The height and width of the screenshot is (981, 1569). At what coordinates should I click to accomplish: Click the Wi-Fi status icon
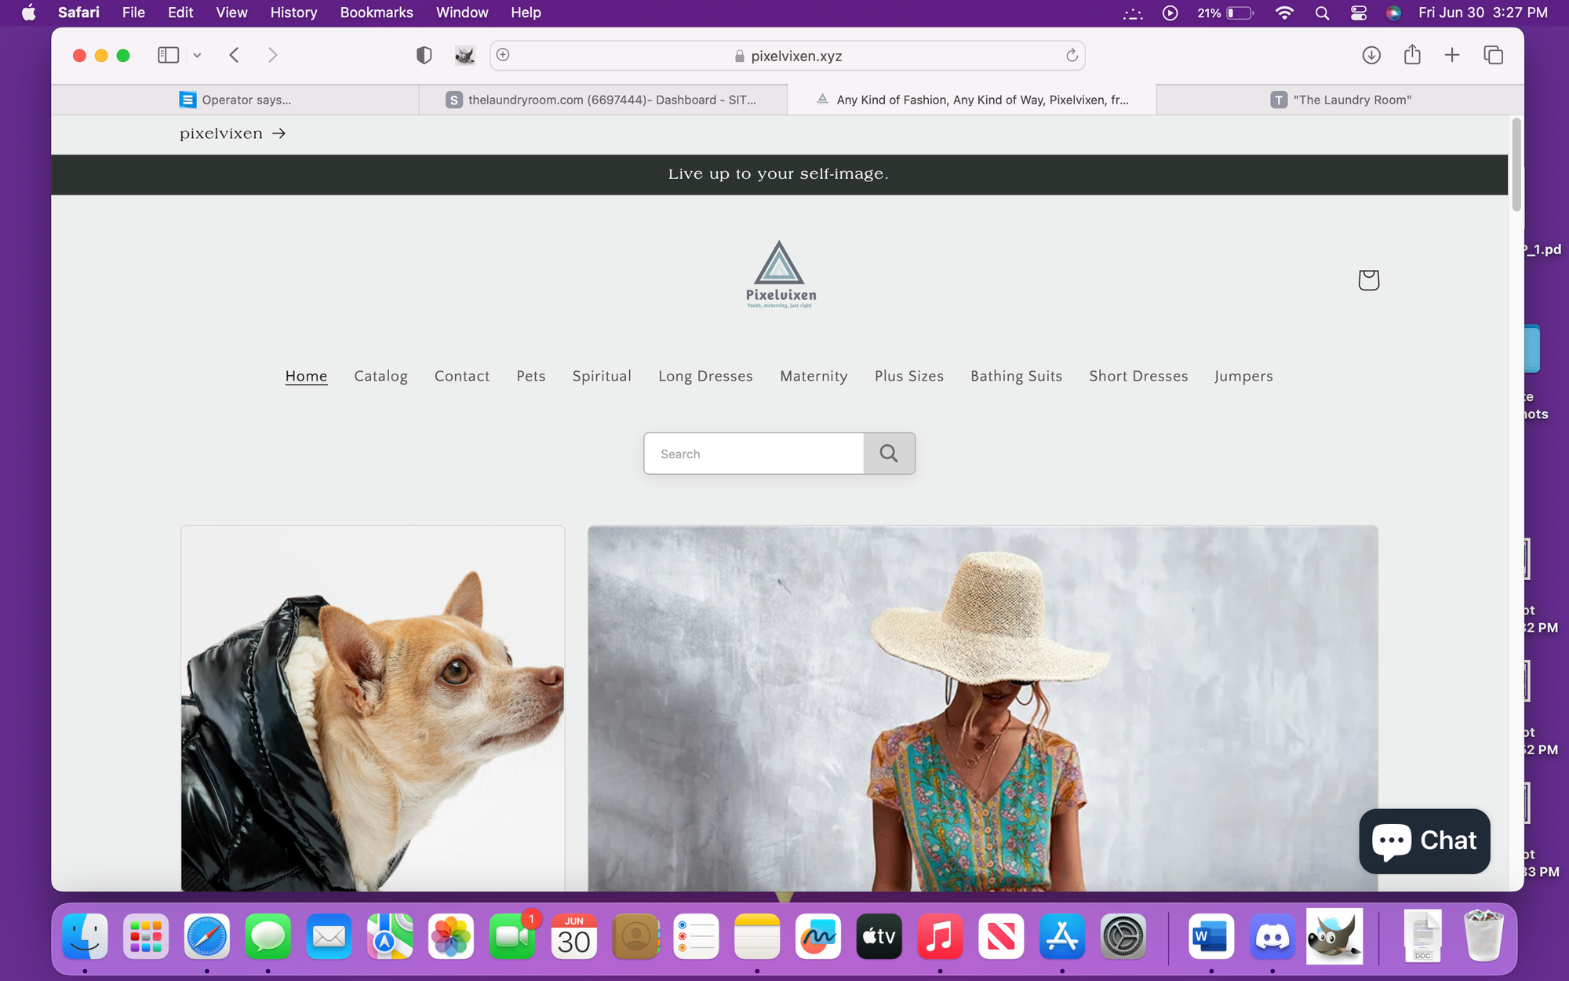[1284, 13]
